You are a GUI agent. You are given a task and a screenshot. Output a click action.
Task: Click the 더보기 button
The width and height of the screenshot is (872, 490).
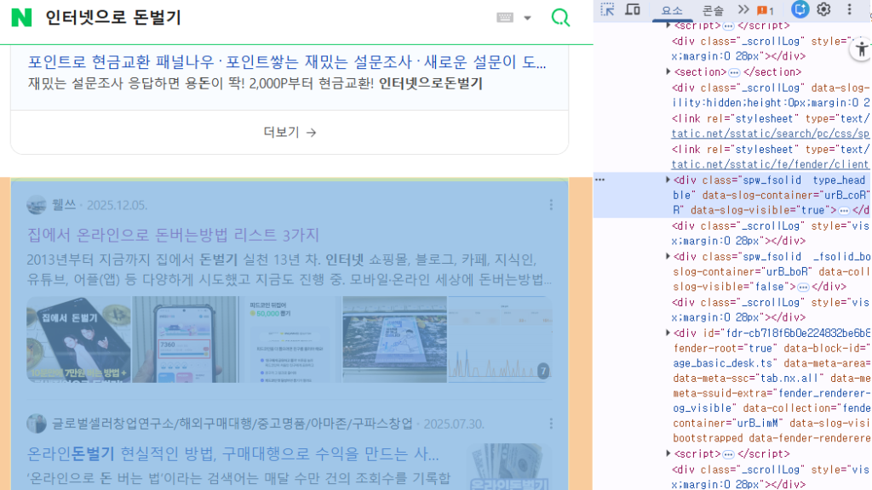coord(290,132)
